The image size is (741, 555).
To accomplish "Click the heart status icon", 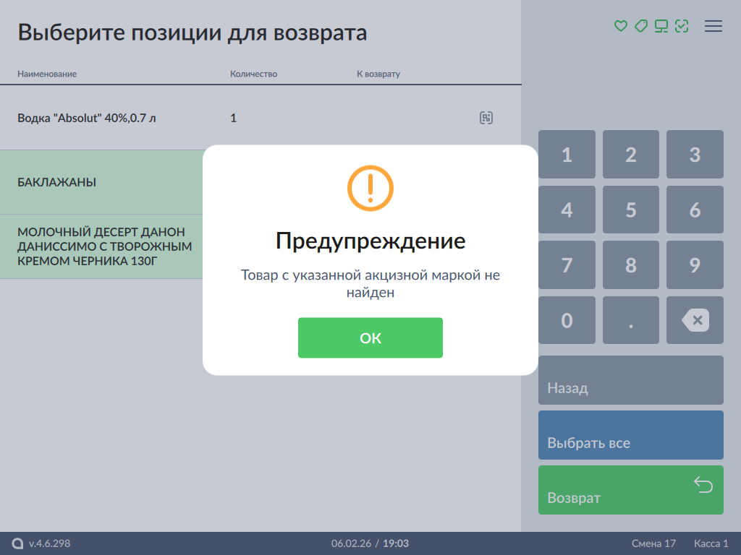I will [620, 27].
